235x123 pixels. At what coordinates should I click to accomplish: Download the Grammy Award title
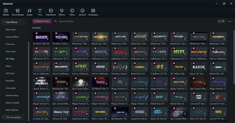click(126, 69)
